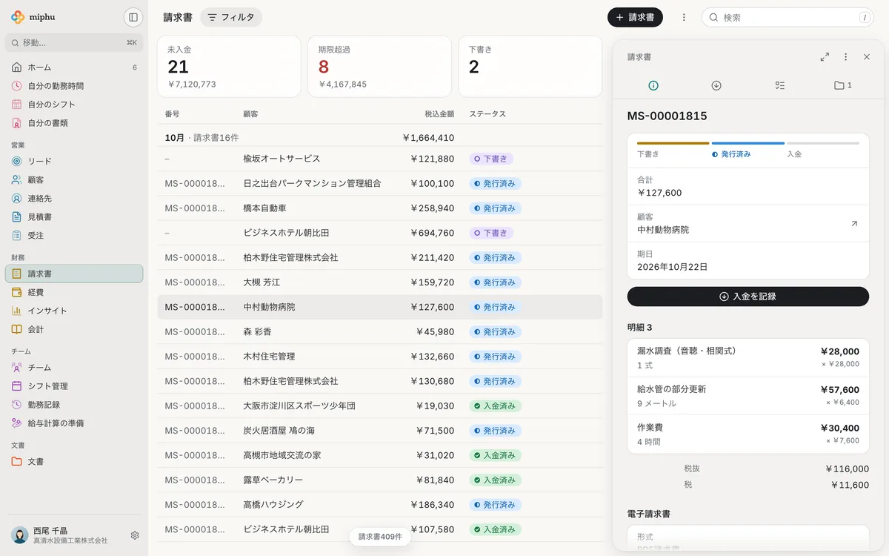
Task: Click the 請求書 create button
Action: click(x=635, y=17)
